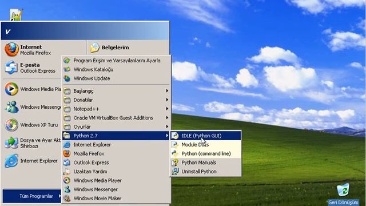Click the Module Docs icon

(x=175, y=145)
